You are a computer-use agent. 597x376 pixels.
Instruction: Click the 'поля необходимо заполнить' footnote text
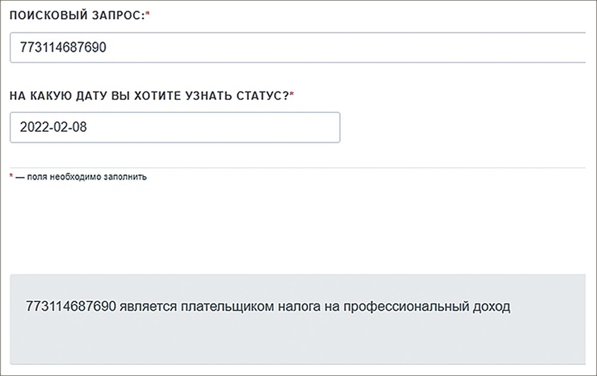[x=81, y=177]
